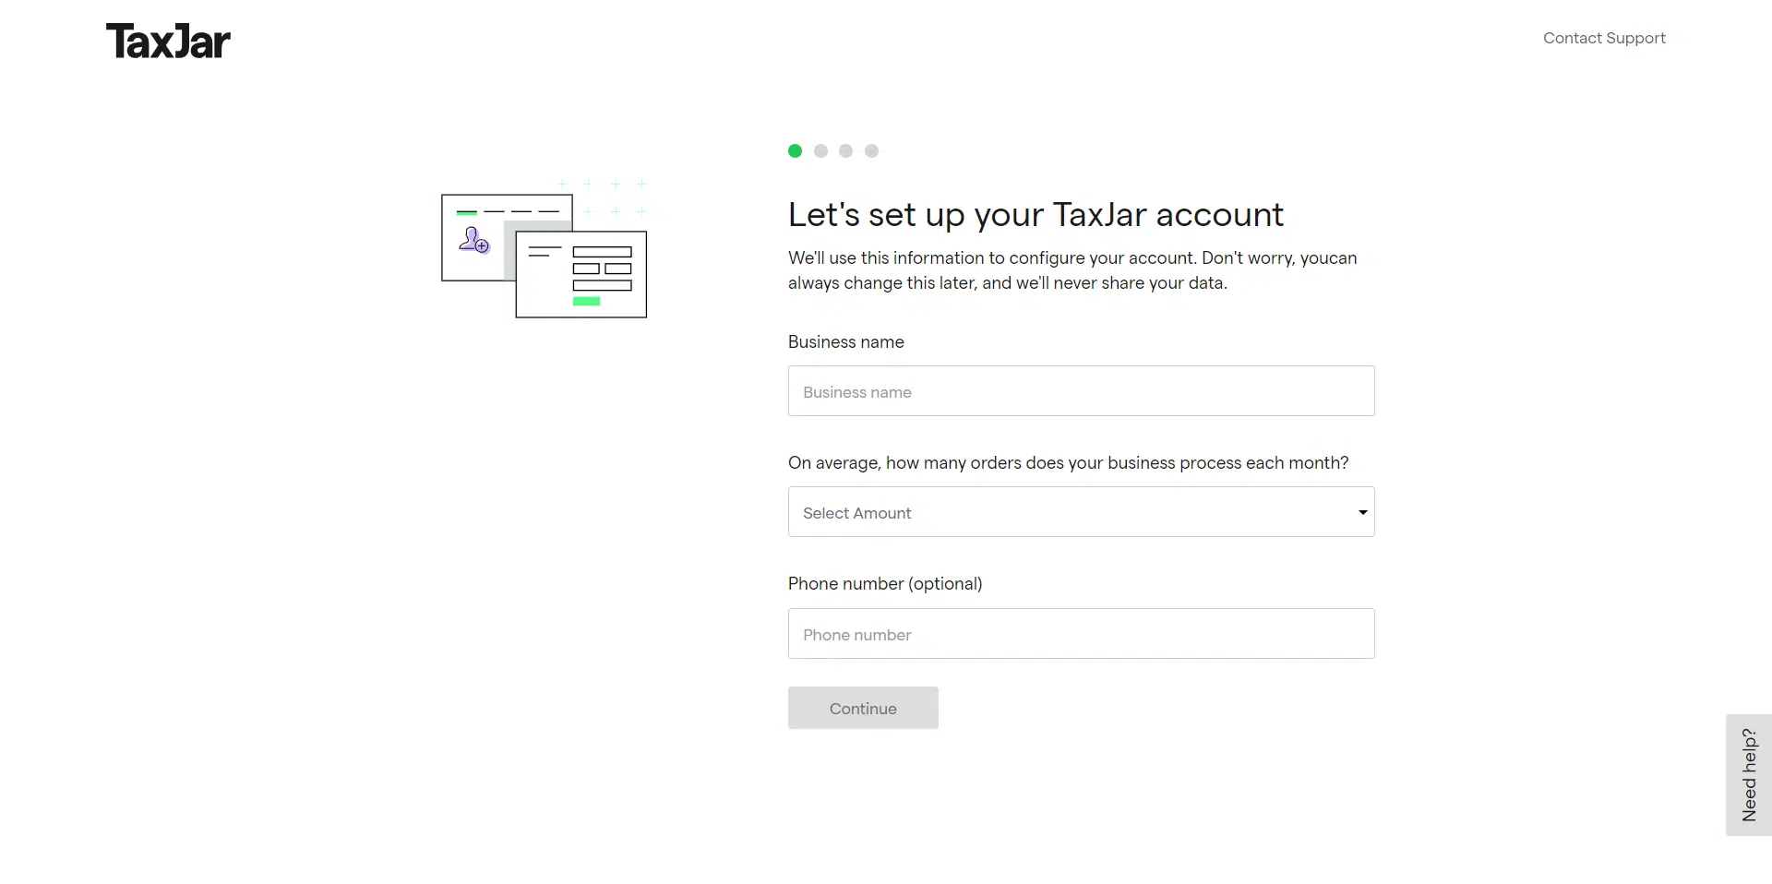
Task: Click the Phone number input field
Action: coord(1081,634)
